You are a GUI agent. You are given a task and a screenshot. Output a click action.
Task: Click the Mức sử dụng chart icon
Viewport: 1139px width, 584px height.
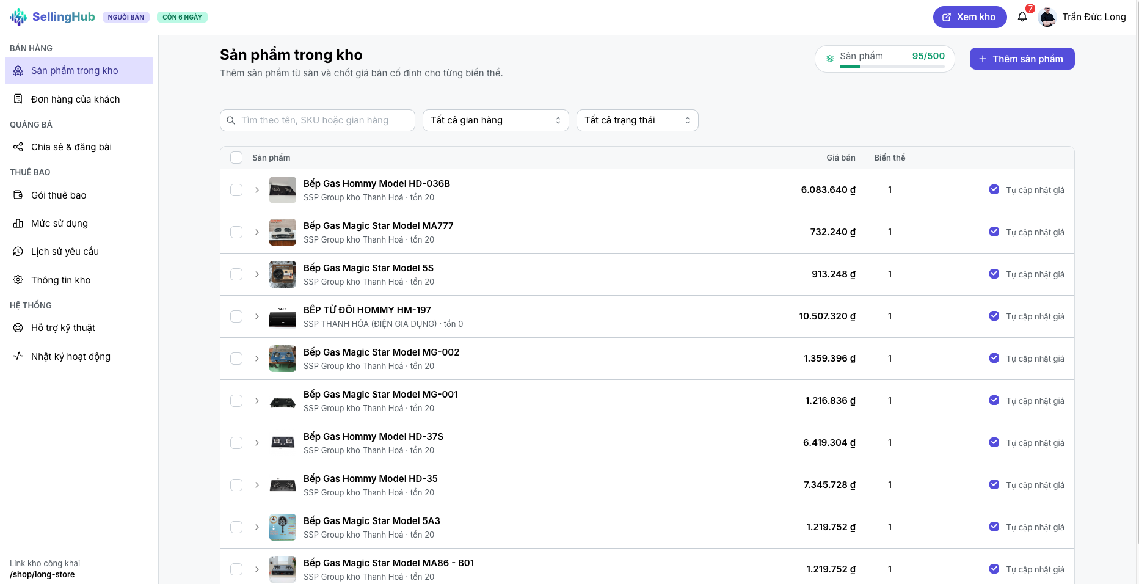coord(18,224)
